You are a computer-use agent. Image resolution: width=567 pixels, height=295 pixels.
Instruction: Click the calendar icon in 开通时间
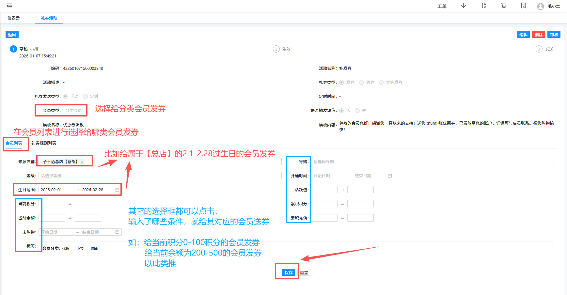pos(390,176)
